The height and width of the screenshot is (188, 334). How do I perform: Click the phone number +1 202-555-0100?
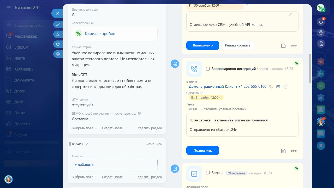[252, 86]
